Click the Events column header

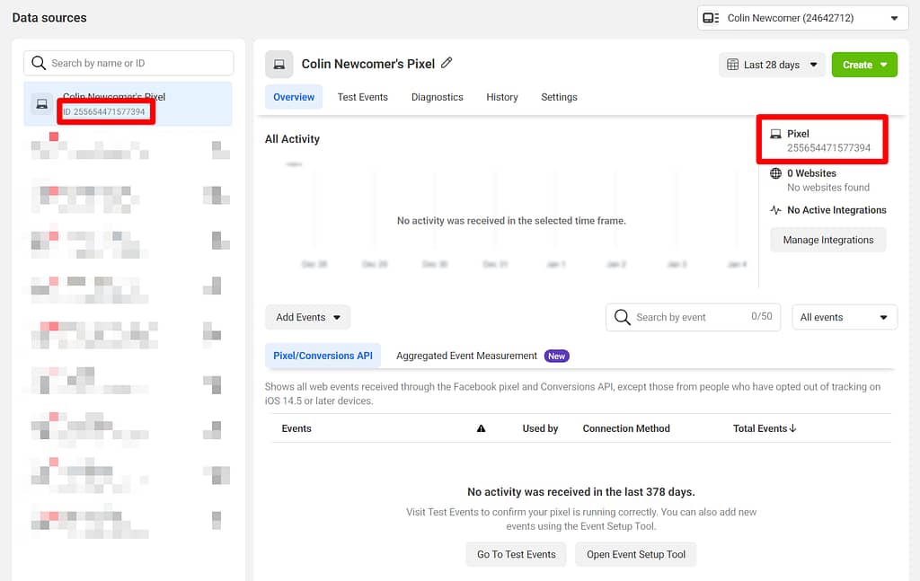pos(296,428)
